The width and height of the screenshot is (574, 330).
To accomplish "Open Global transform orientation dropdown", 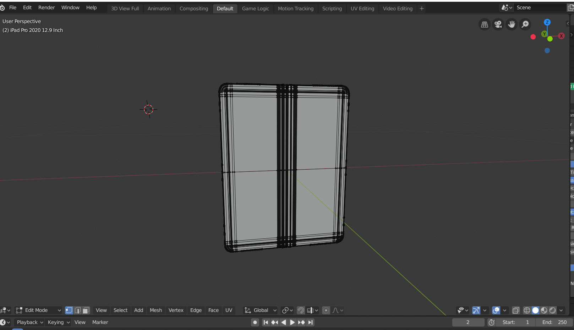I will (x=260, y=310).
